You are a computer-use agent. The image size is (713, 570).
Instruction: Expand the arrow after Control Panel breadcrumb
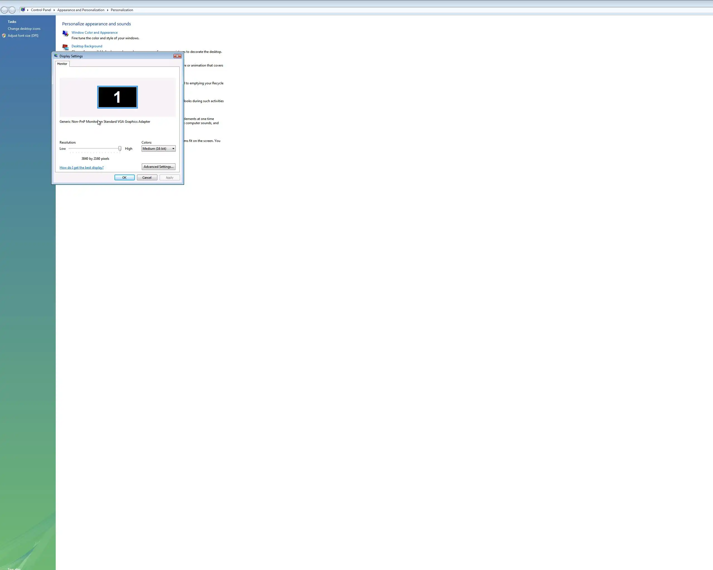54,10
